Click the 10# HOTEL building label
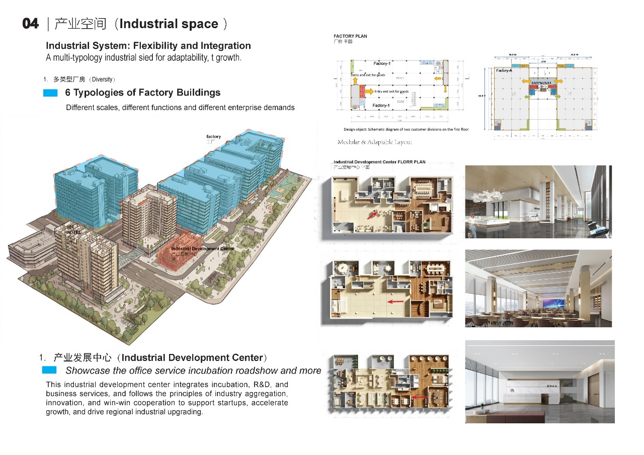644x455 pixels. pyautogui.click(x=73, y=232)
